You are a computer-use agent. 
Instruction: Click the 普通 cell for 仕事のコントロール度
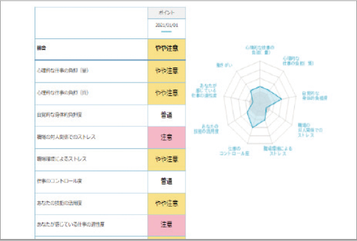click(166, 181)
